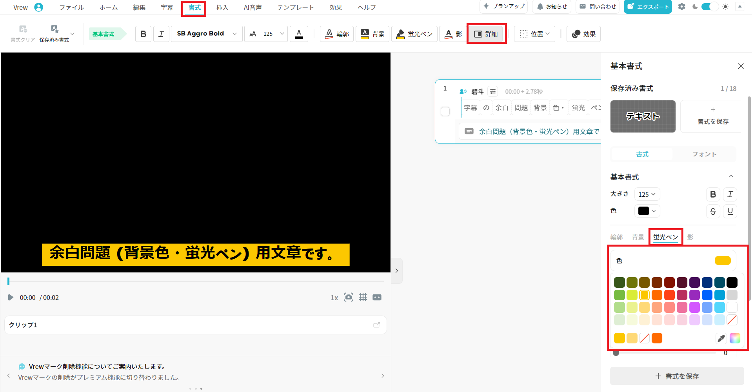The width and height of the screenshot is (752, 392).
Task: Open the AI音声 menu
Action: click(x=253, y=7)
